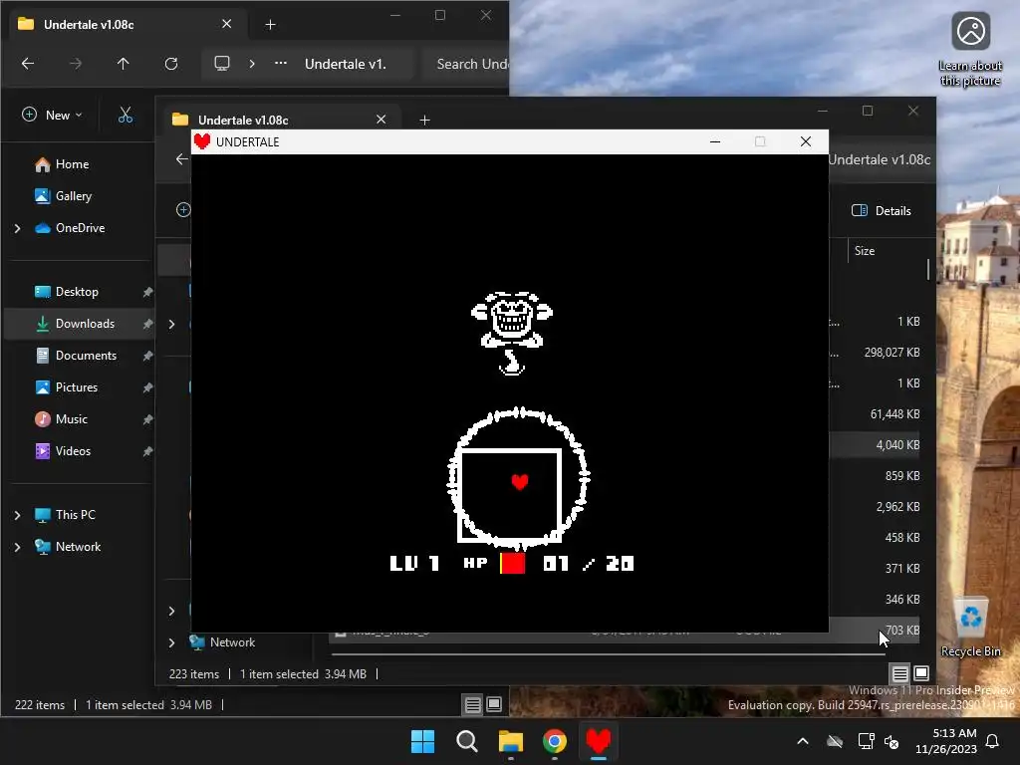Expand Network node in front Explorer pane
The image size is (1020, 765).
click(171, 642)
